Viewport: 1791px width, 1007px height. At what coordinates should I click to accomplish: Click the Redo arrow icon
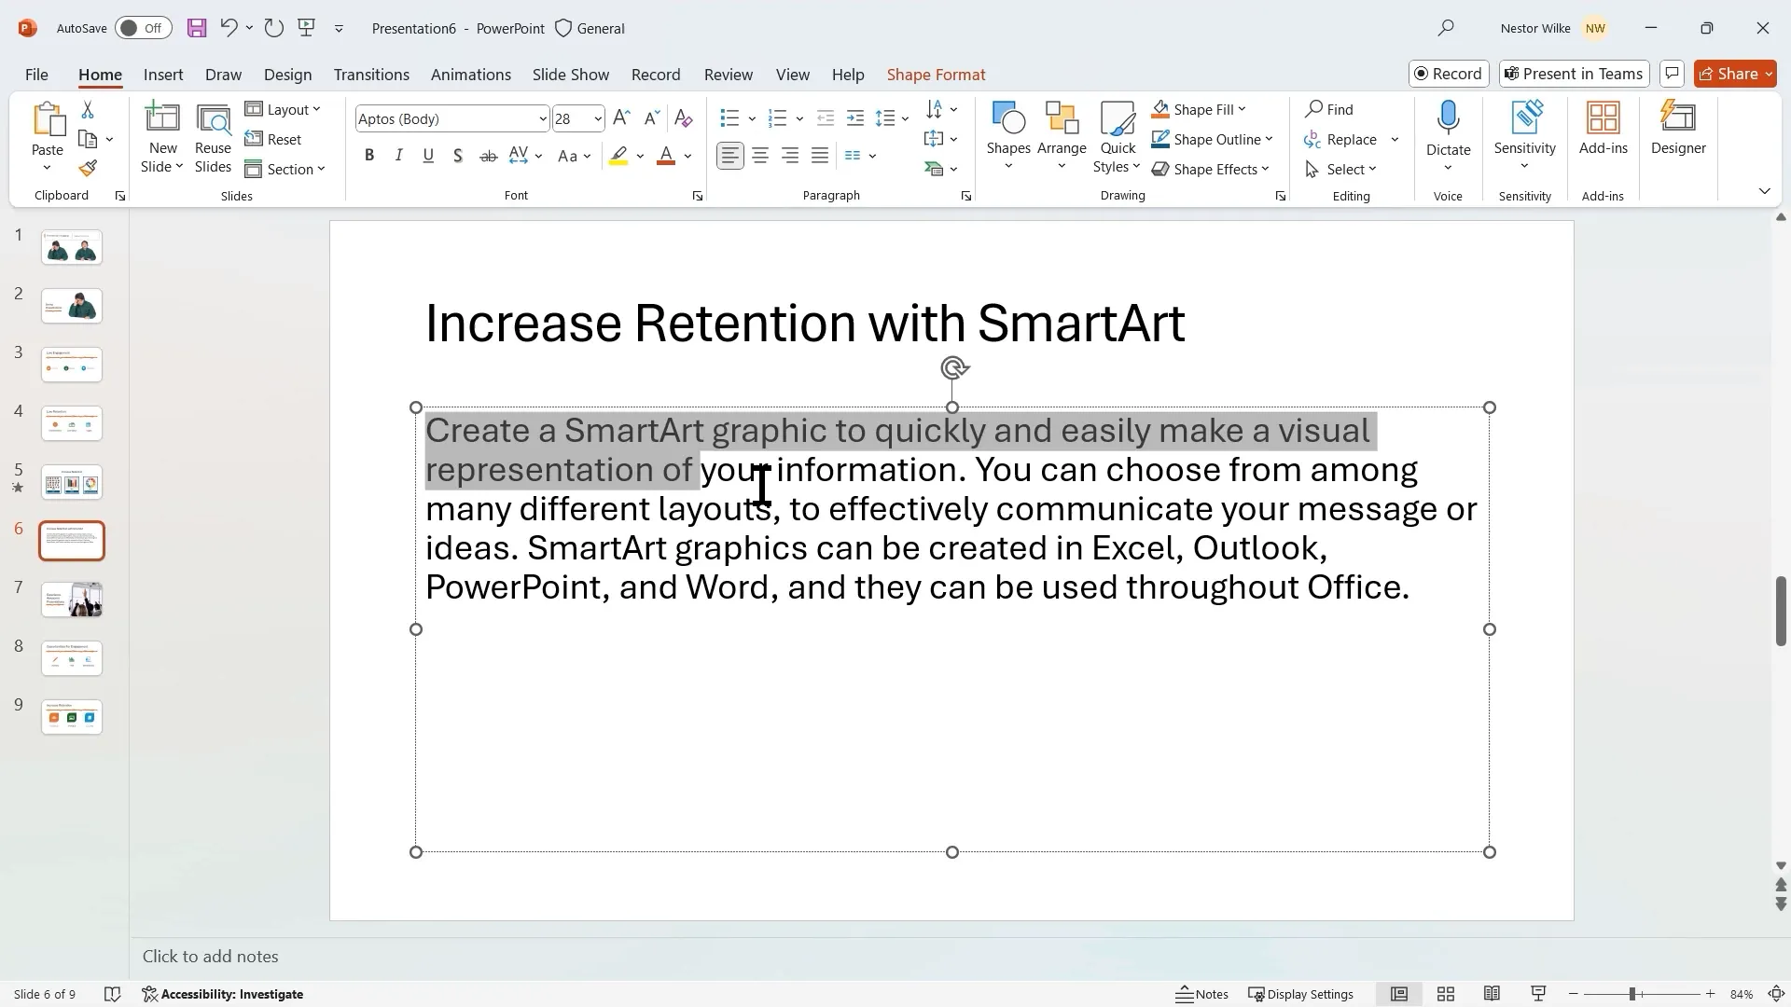coord(273,28)
